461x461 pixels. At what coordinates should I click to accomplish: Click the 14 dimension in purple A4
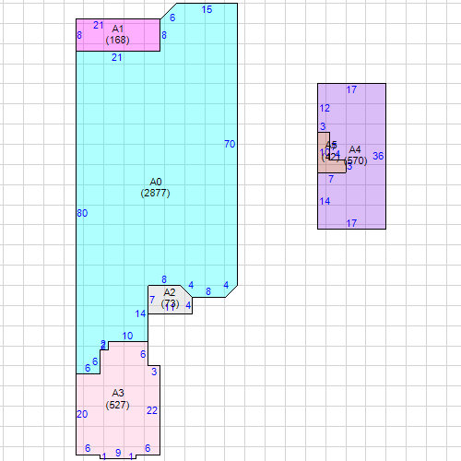pos(325,201)
